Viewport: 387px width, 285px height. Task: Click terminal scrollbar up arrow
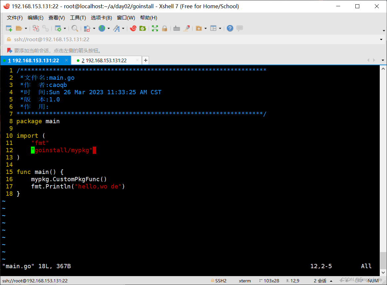(383, 69)
